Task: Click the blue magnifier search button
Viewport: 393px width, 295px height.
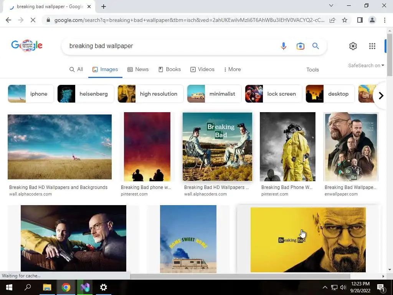Action: 315,46
